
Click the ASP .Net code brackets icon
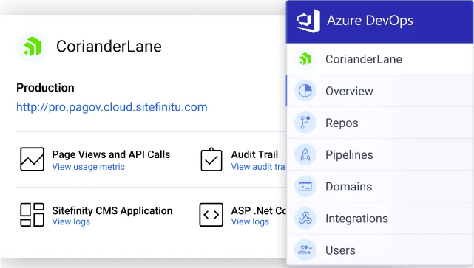(211, 215)
